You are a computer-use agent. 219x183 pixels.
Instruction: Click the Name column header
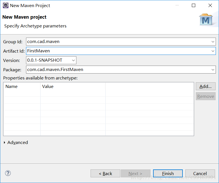coord(22,86)
